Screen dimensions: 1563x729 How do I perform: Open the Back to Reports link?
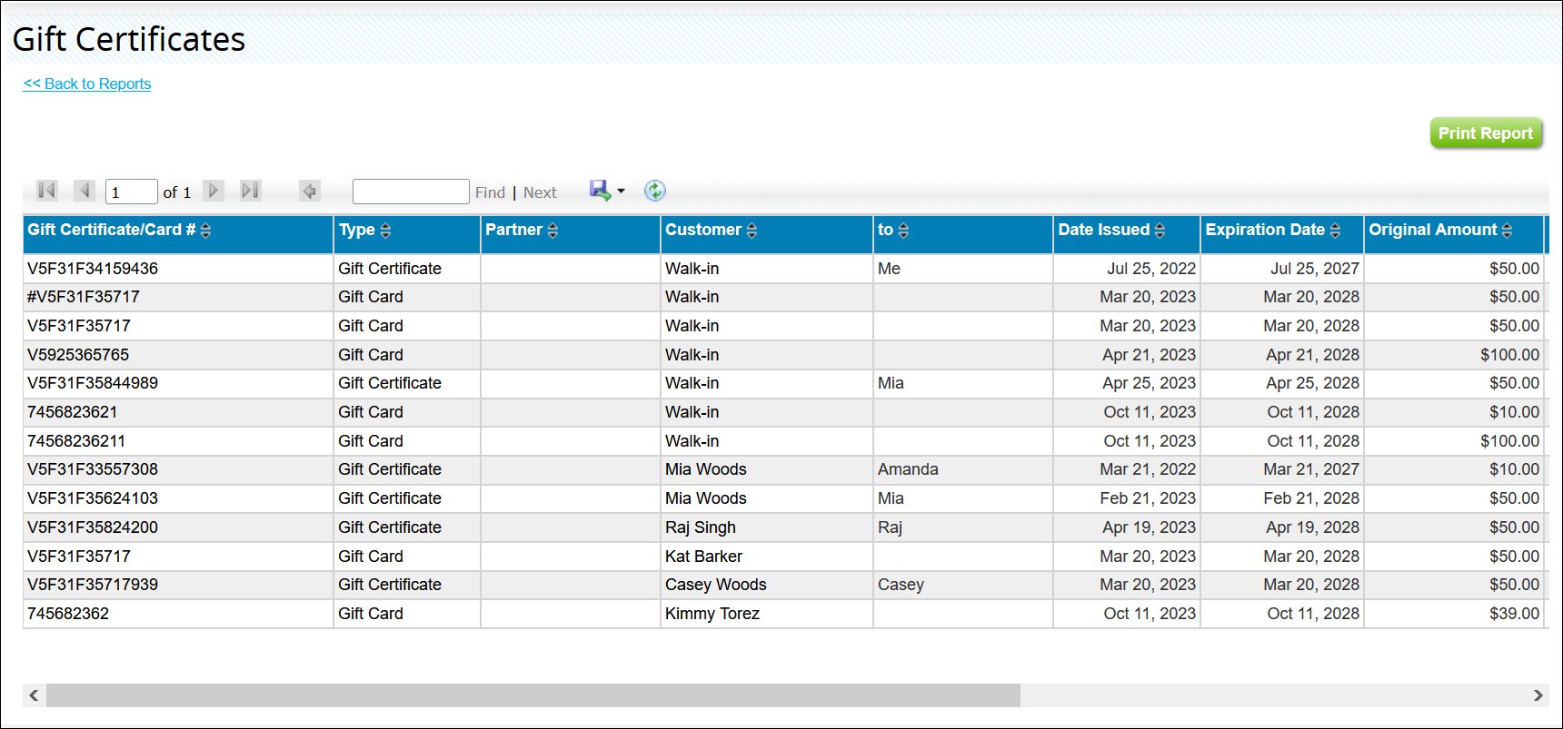point(87,84)
